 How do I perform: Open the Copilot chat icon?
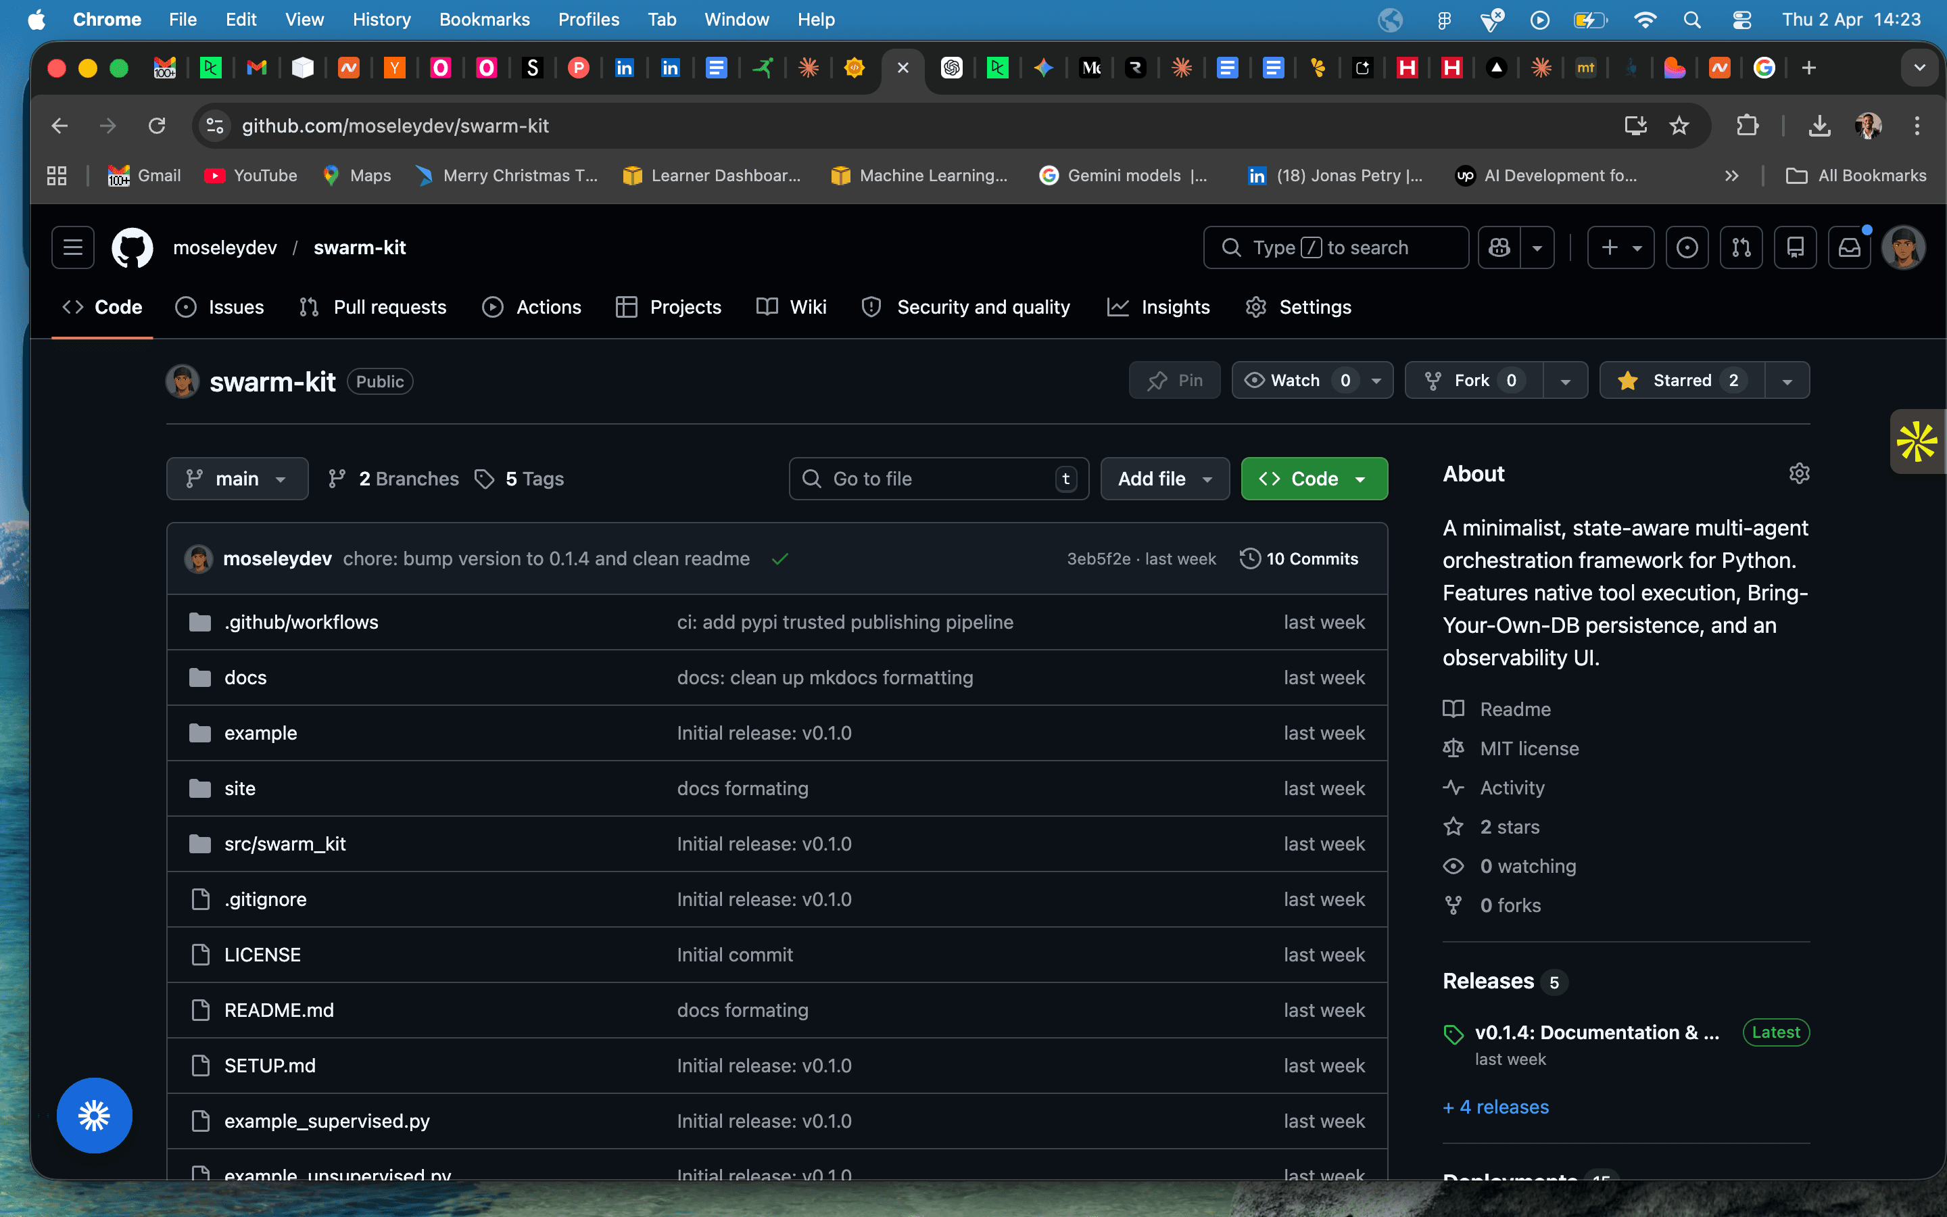click(x=1499, y=247)
